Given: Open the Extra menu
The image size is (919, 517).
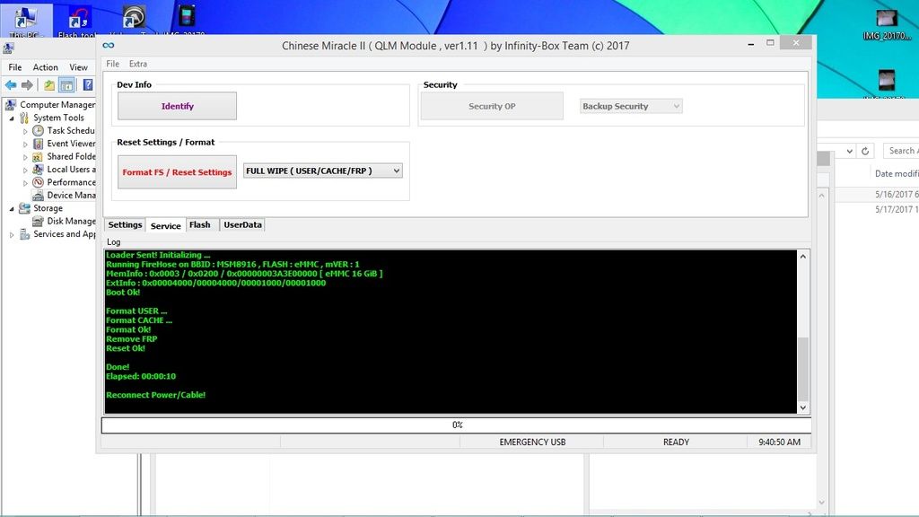Looking at the screenshot, I should (137, 64).
